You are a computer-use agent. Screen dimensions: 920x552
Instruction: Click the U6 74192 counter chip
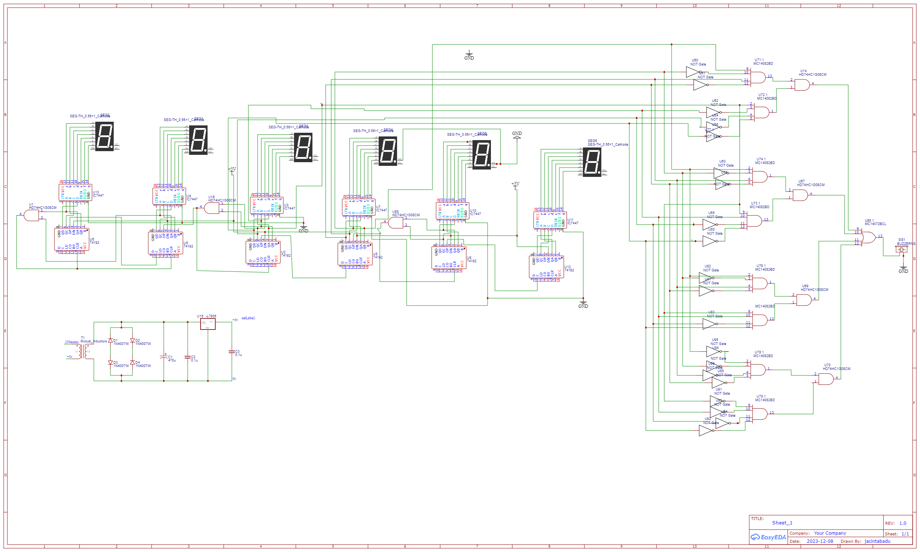pyautogui.click(x=71, y=239)
